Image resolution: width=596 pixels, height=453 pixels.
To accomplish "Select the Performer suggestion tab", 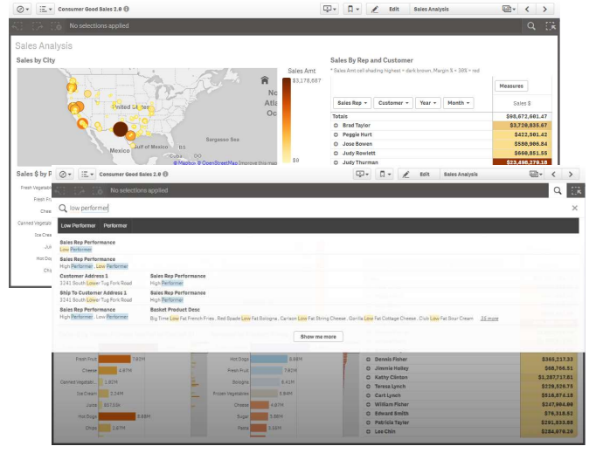I will pos(114,226).
